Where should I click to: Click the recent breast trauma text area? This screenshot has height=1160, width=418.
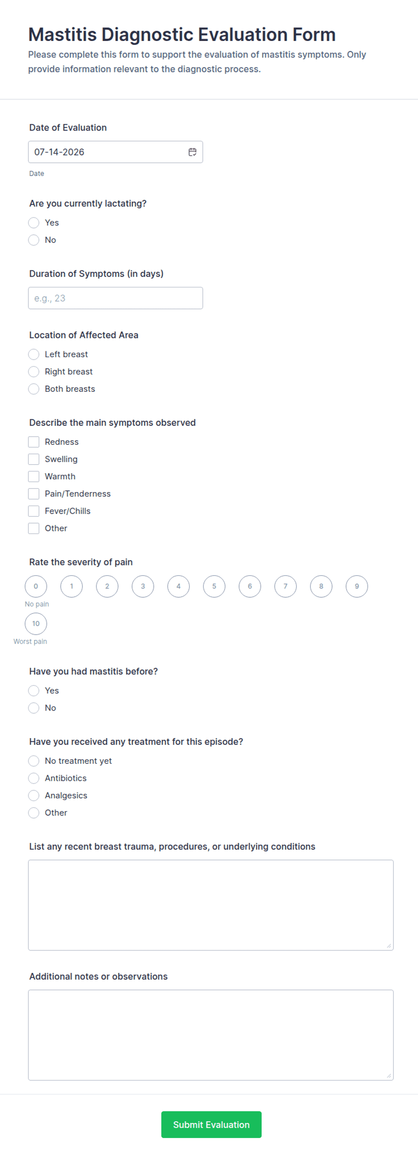pos(211,905)
